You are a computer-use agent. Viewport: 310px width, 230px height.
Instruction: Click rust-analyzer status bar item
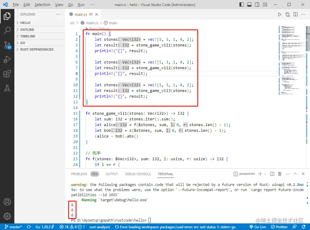(100, 227)
